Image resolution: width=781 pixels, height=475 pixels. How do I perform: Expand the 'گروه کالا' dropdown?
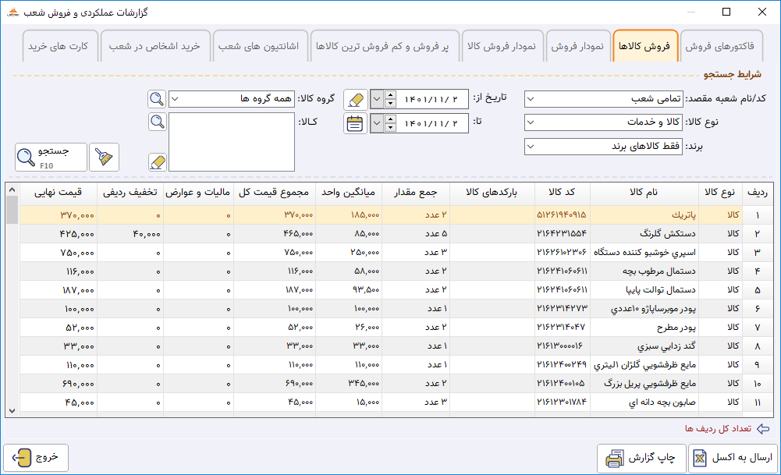175,99
